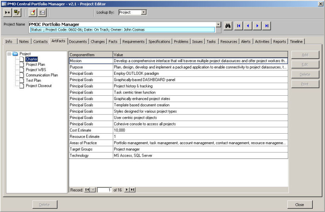This screenshot has height=212, width=325.
Task: Open the Resources tab
Action: click(229, 42)
